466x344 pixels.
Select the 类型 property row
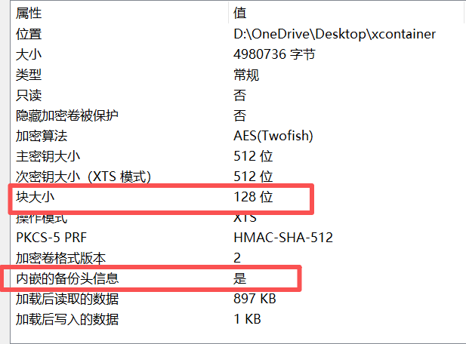(x=29, y=75)
